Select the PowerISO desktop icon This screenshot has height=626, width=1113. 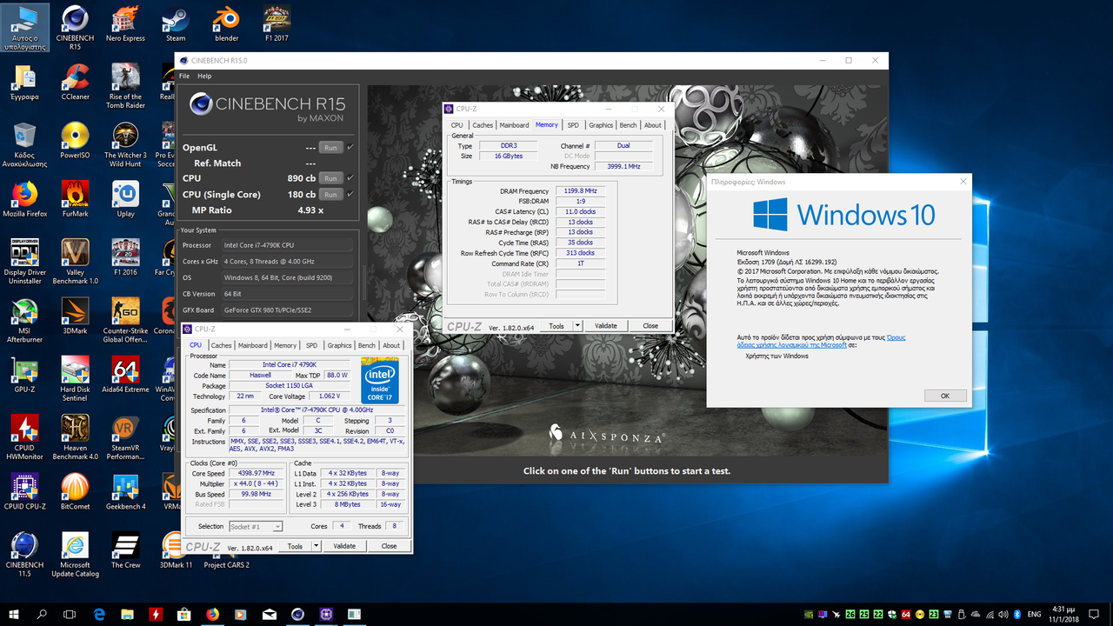coord(75,141)
